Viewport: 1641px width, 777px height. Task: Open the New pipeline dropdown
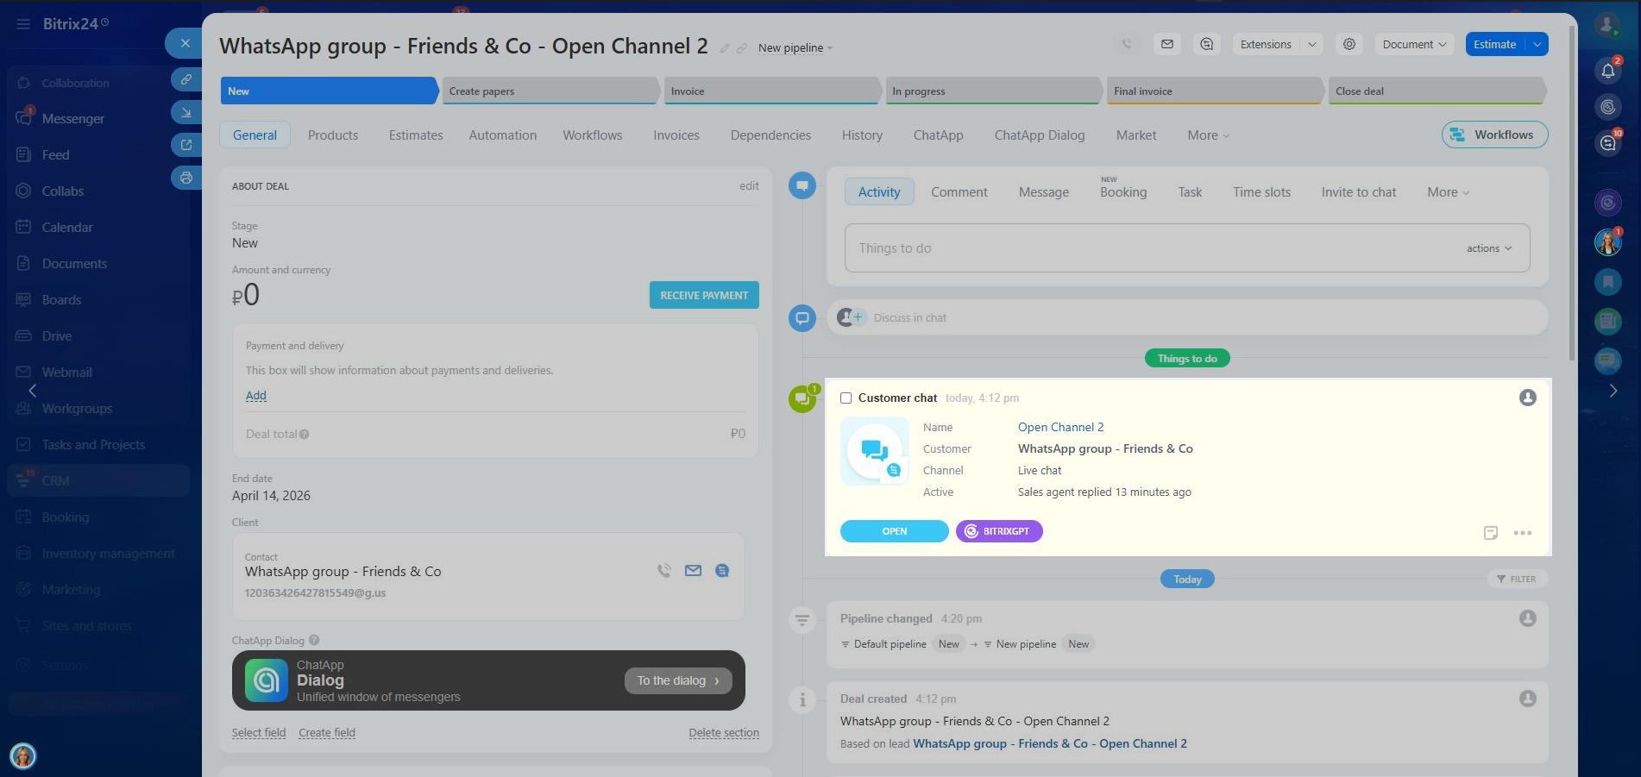(795, 48)
